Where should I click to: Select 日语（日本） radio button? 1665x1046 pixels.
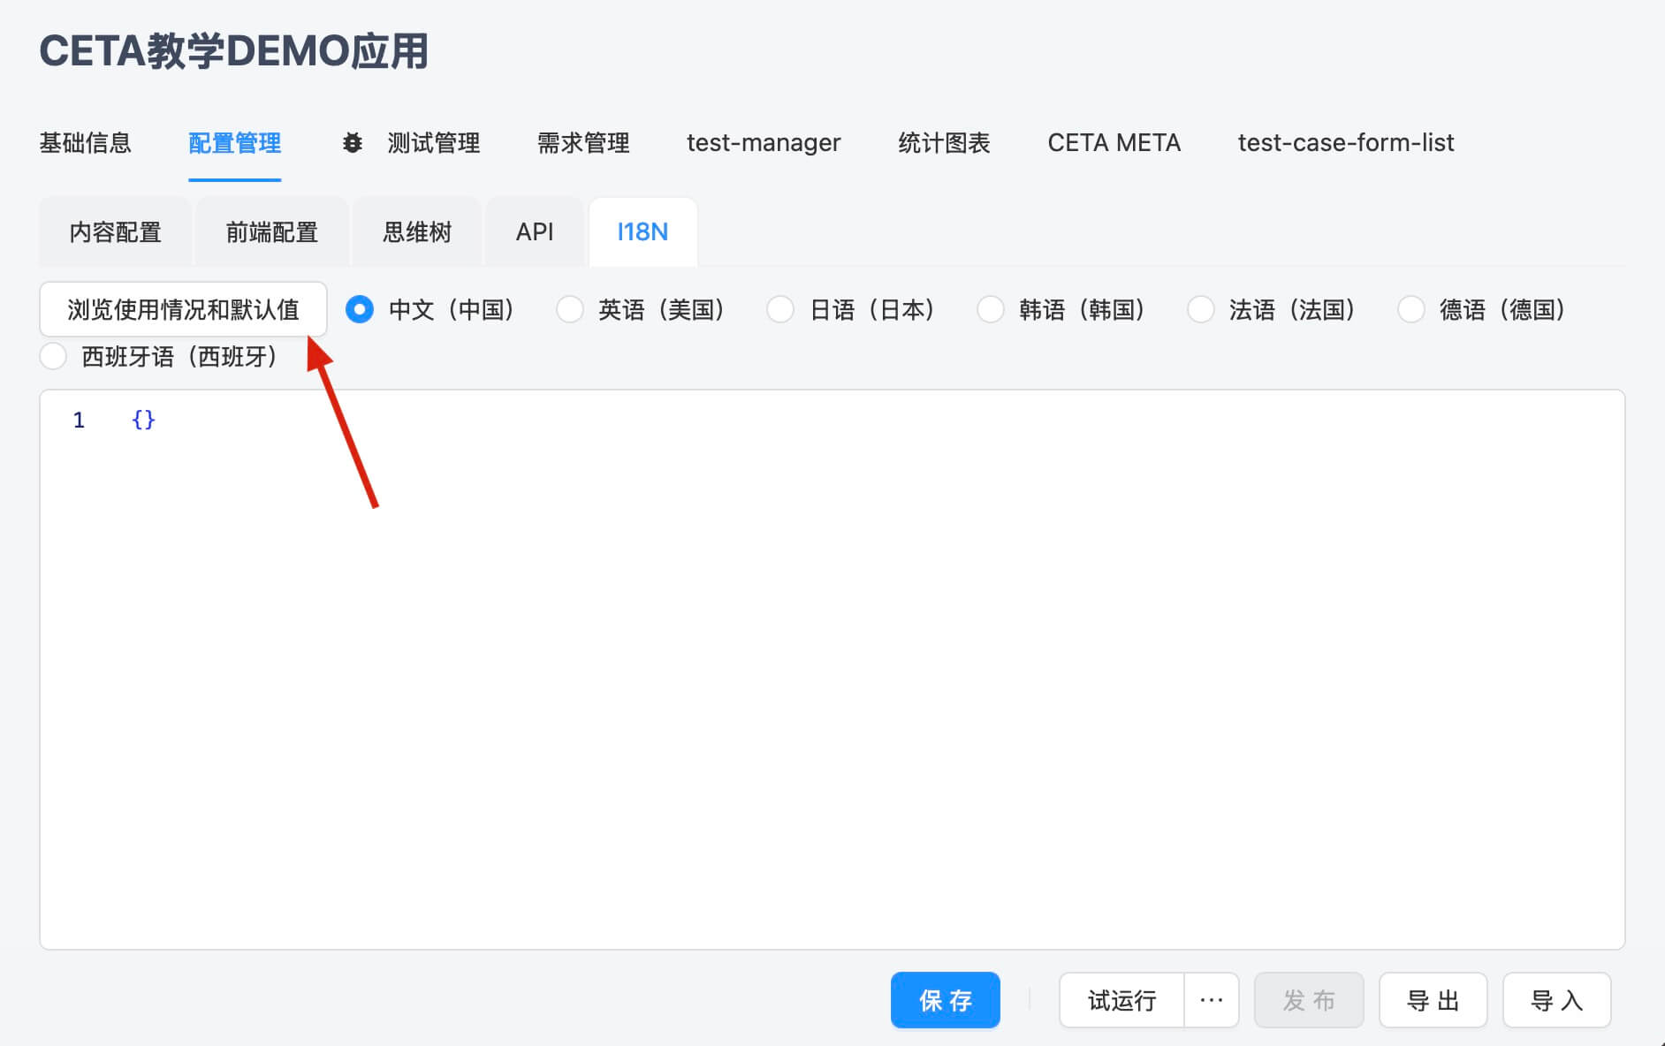[x=780, y=309]
